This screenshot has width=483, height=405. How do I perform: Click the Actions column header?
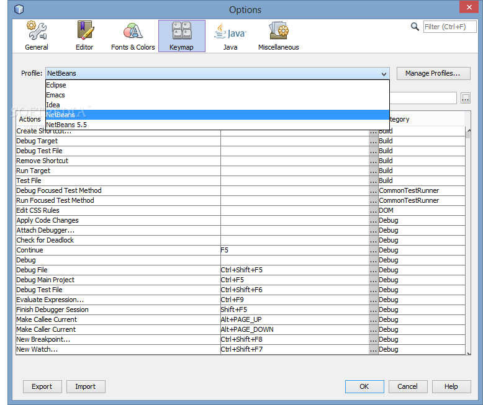[30, 120]
